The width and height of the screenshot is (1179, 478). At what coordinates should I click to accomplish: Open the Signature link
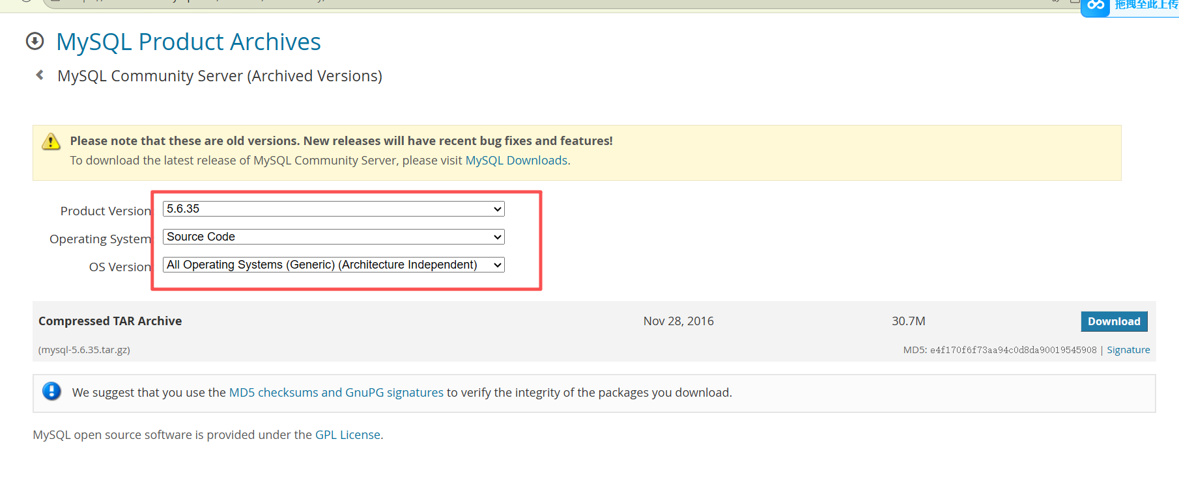[1128, 350]
